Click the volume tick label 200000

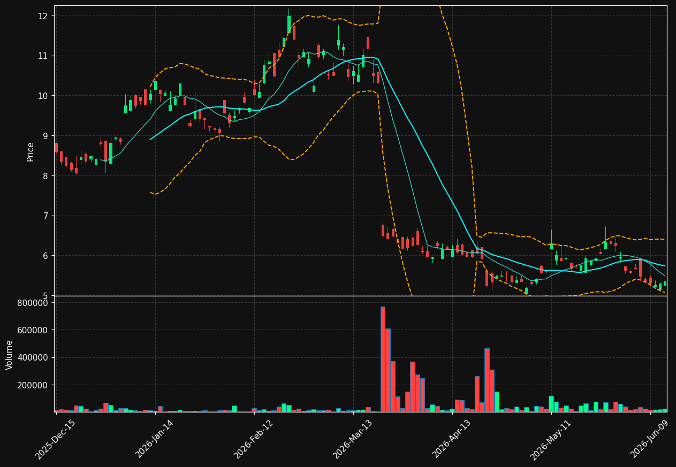(33, 385)
